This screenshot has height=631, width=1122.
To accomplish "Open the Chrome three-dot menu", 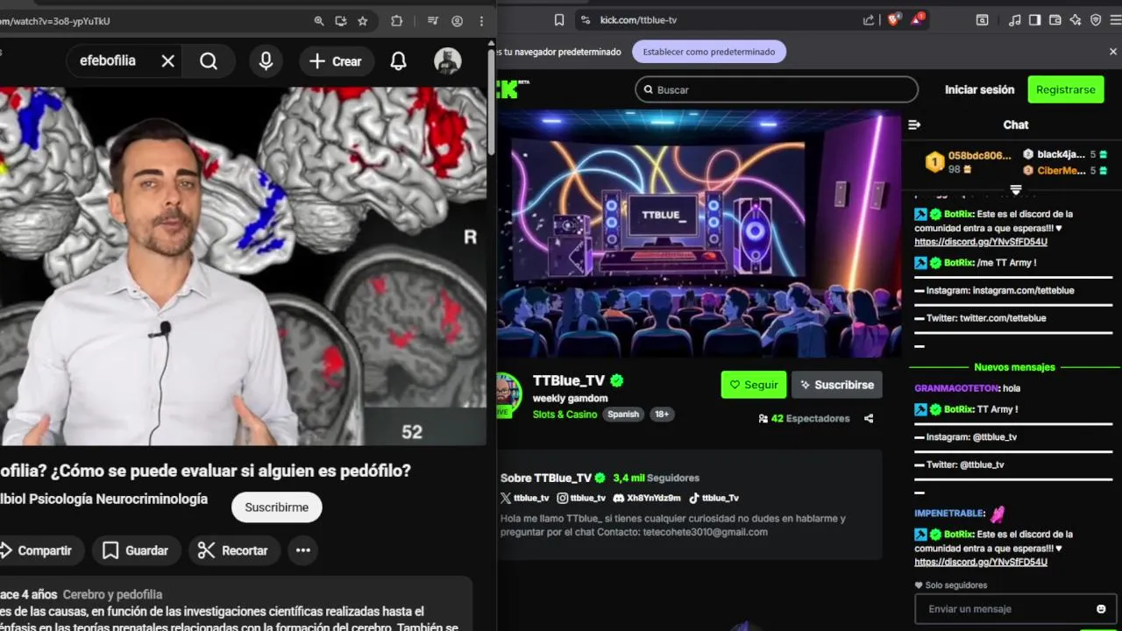I will [x=481, y=21].
